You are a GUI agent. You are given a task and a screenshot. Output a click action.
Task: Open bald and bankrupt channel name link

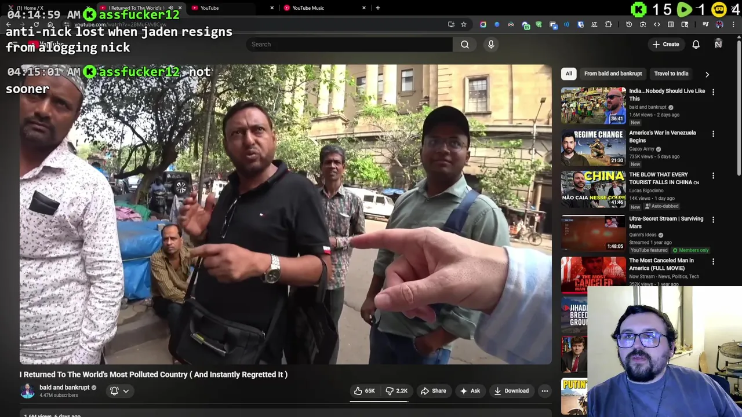[64, 387]
